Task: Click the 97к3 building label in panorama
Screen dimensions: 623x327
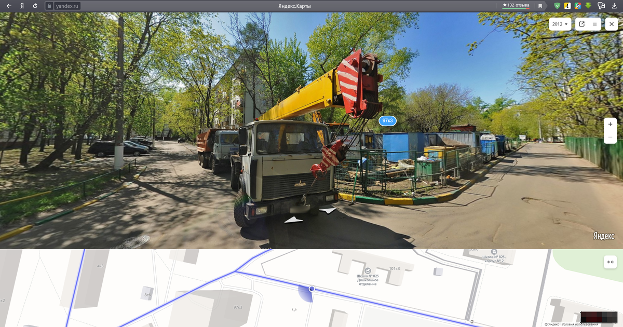Action: (387, 121)
